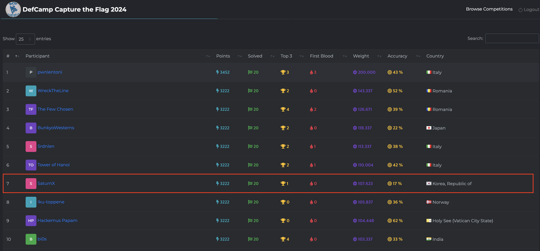Open the WreckTheLine team link

[x=53, y=91]
